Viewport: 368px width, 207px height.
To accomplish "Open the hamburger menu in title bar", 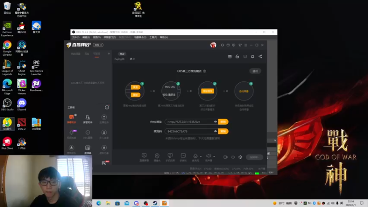I will 246,45.
